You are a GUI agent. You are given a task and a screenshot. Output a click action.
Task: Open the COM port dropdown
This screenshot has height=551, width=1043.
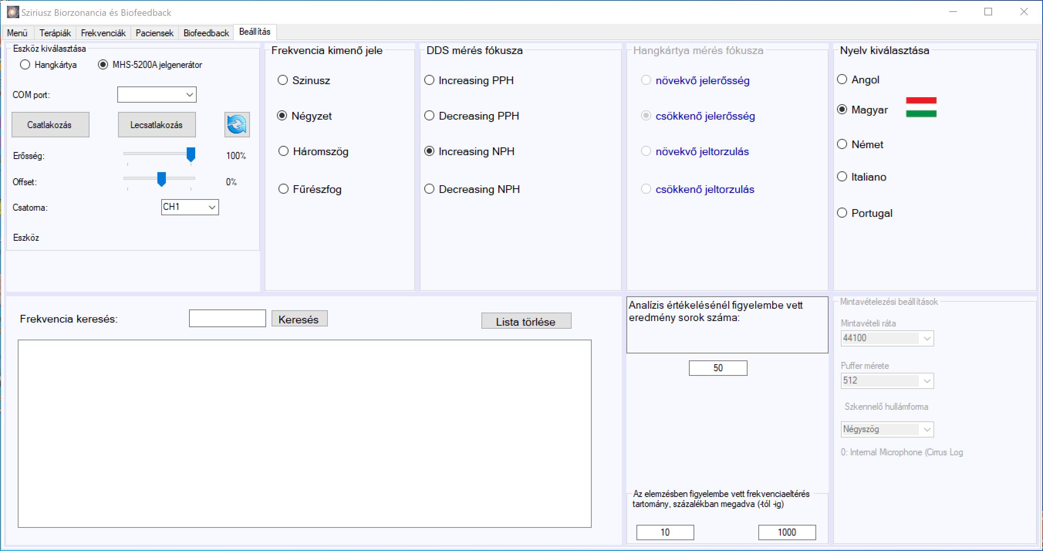(x=157, y=95)
